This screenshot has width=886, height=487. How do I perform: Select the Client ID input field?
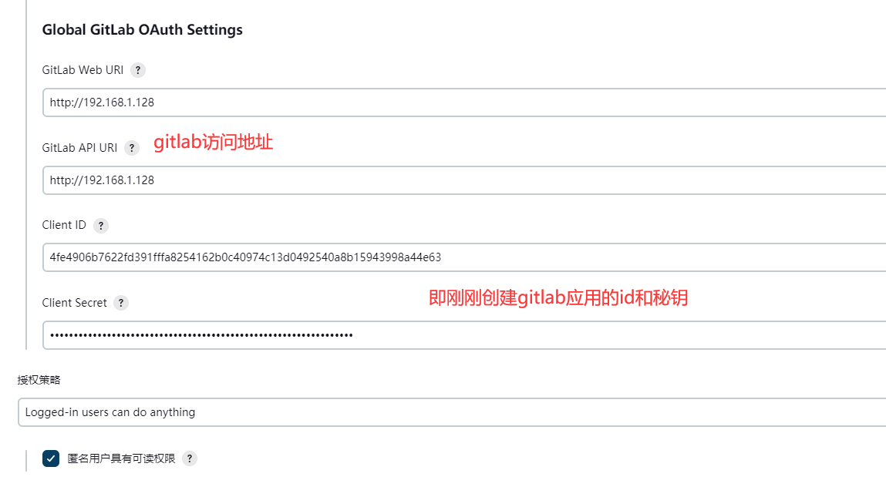(464, 257)
